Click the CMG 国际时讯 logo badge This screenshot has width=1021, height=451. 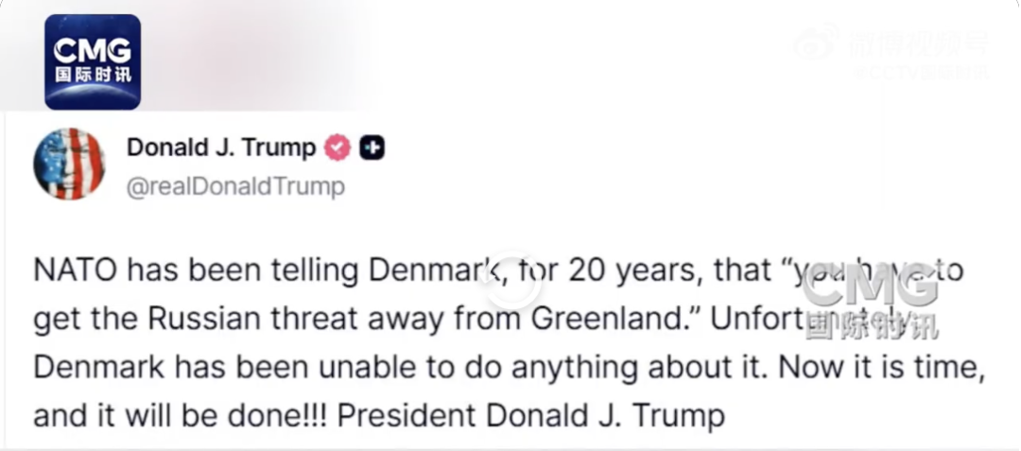pyautogui.click(x=93, y=61)
